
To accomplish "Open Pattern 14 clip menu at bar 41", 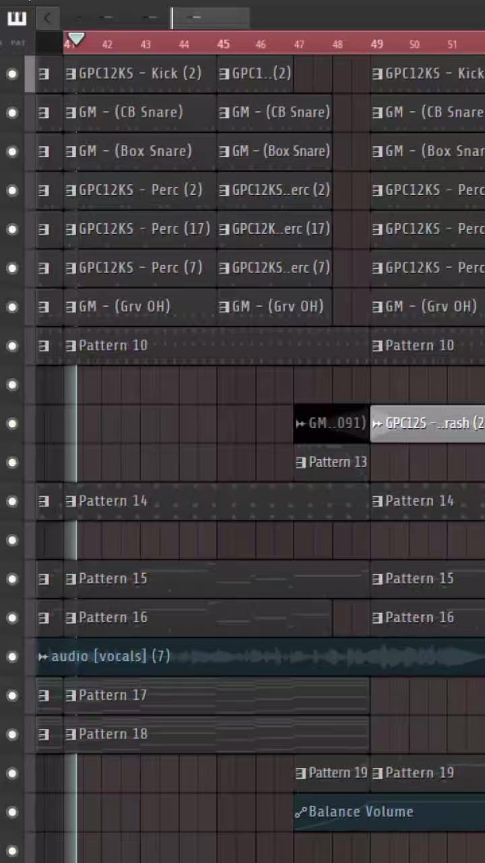I will (71, 501).
